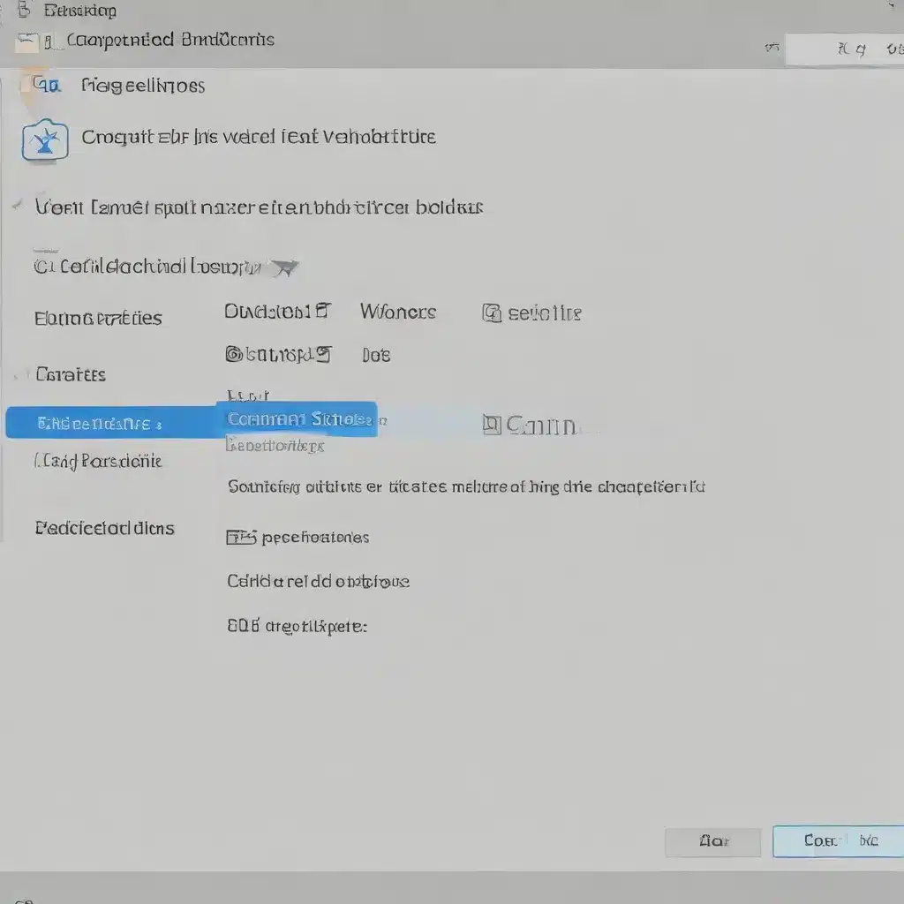Click the line starting with '806'
Screen dimensions: 904x904
(297, 626)
